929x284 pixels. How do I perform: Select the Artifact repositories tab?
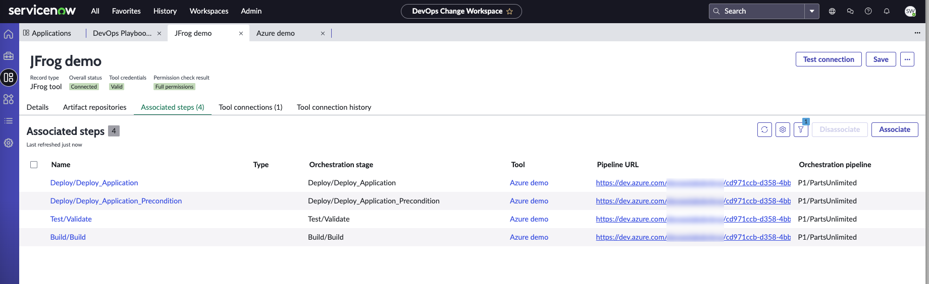[95, 107]
